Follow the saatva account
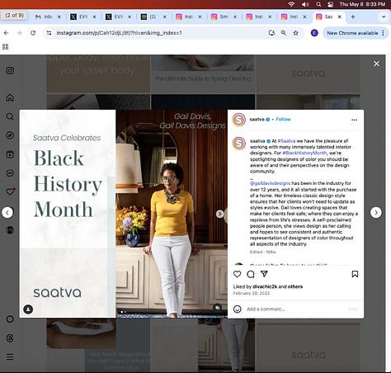 point(283,119)
